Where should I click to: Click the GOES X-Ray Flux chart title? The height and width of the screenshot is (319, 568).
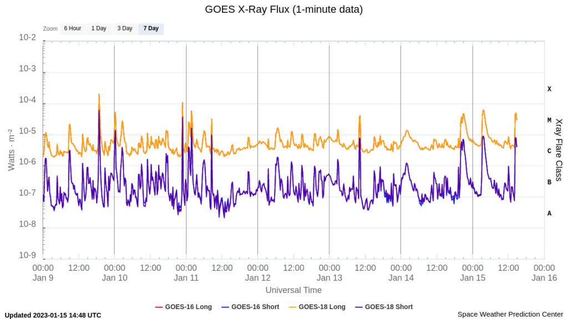284,9
